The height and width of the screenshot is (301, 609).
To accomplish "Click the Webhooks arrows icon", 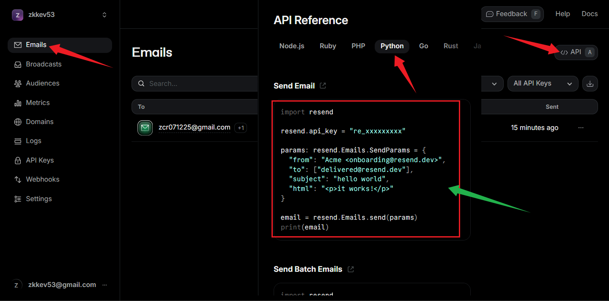I will [18, 179].
